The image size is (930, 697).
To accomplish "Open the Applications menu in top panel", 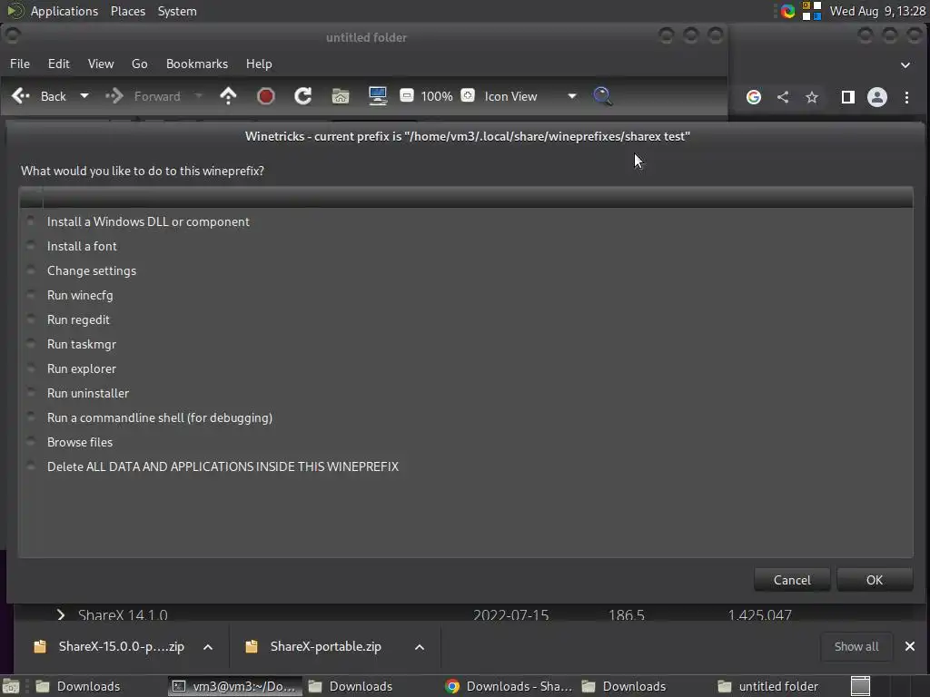I will coord(64,11).
